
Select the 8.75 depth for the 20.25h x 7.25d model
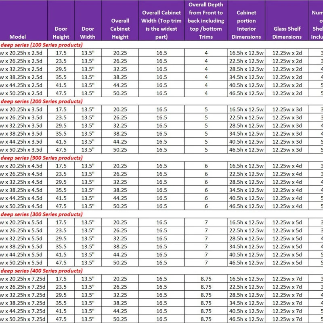click(206, 279)
